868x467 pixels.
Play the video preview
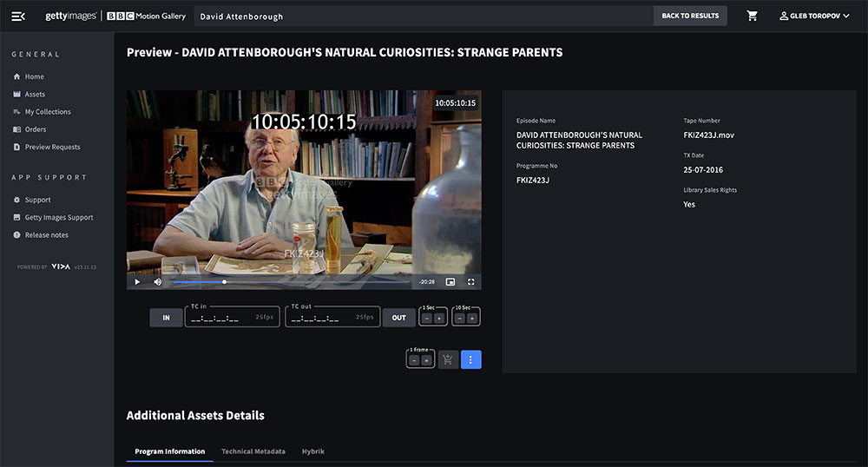pos(137,281)
